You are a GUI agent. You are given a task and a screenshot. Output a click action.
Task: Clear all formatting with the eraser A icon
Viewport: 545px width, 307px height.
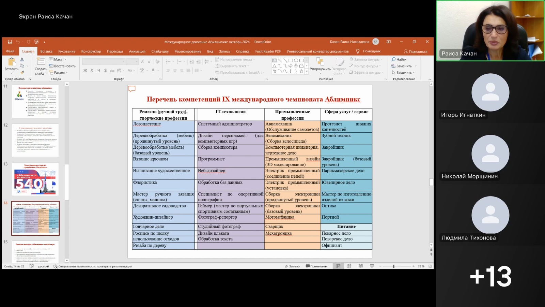tap(157, 61)
